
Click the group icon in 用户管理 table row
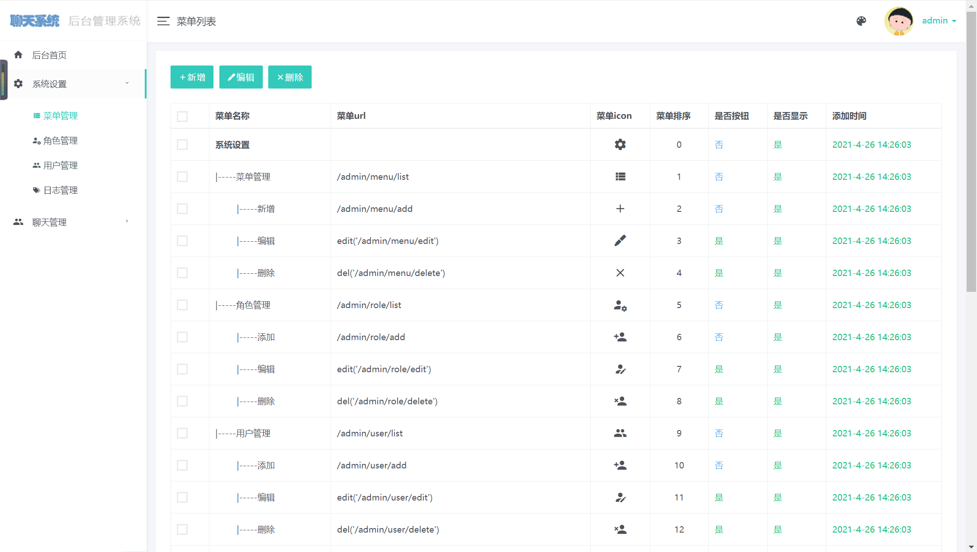[620, 433]
